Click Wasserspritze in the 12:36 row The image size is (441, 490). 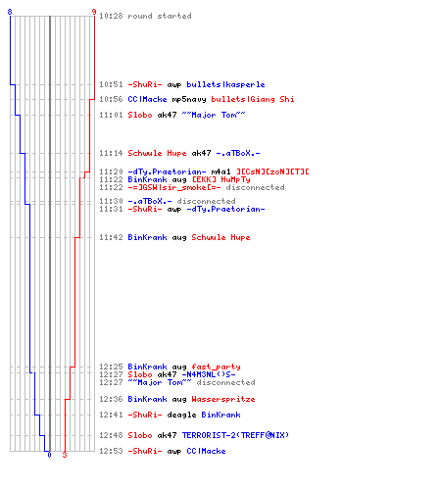(223, 399)
